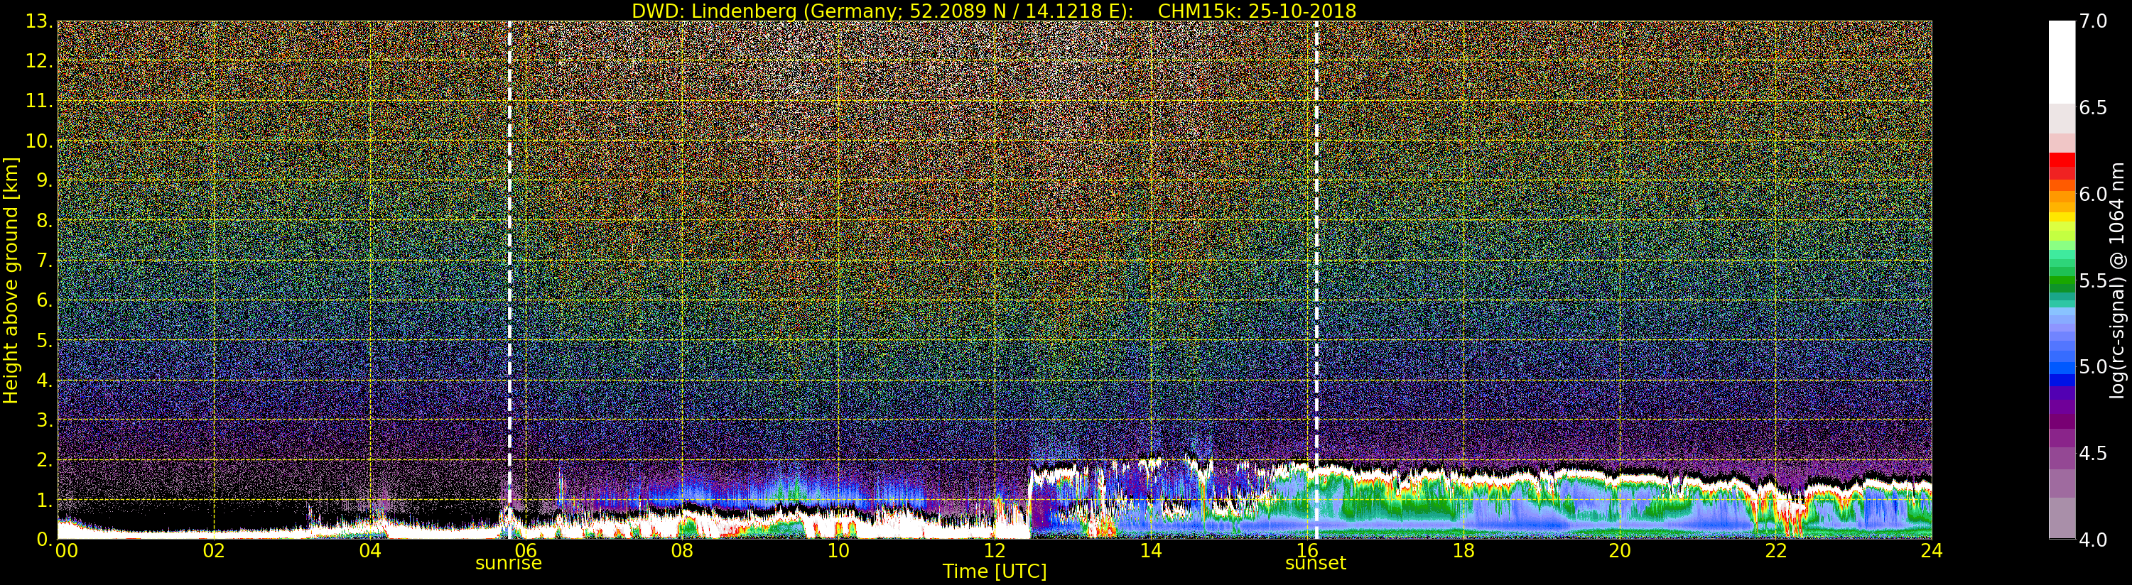Click the time tick label '10'
2132x585 pixels.
[838, 550]
